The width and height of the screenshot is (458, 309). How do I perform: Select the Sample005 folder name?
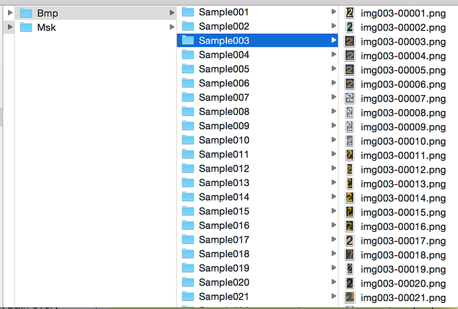[x=224, y=69]
